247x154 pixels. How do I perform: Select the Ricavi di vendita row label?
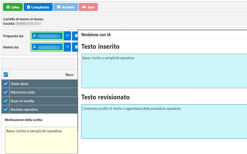[x=22, y=101]
